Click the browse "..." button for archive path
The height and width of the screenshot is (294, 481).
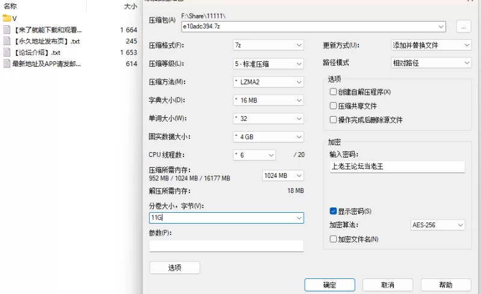point(464,26)
